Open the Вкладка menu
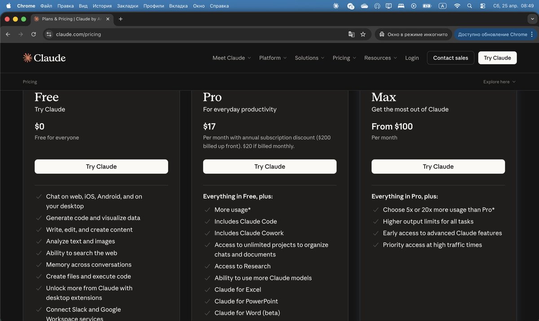 (x=178, y=6)
